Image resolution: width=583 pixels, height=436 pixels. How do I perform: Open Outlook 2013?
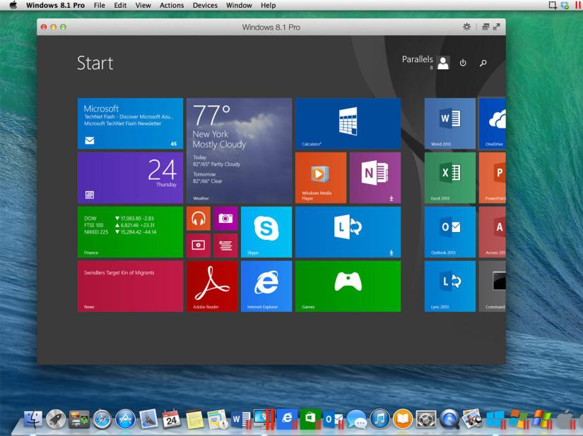[x=449, y=232]
